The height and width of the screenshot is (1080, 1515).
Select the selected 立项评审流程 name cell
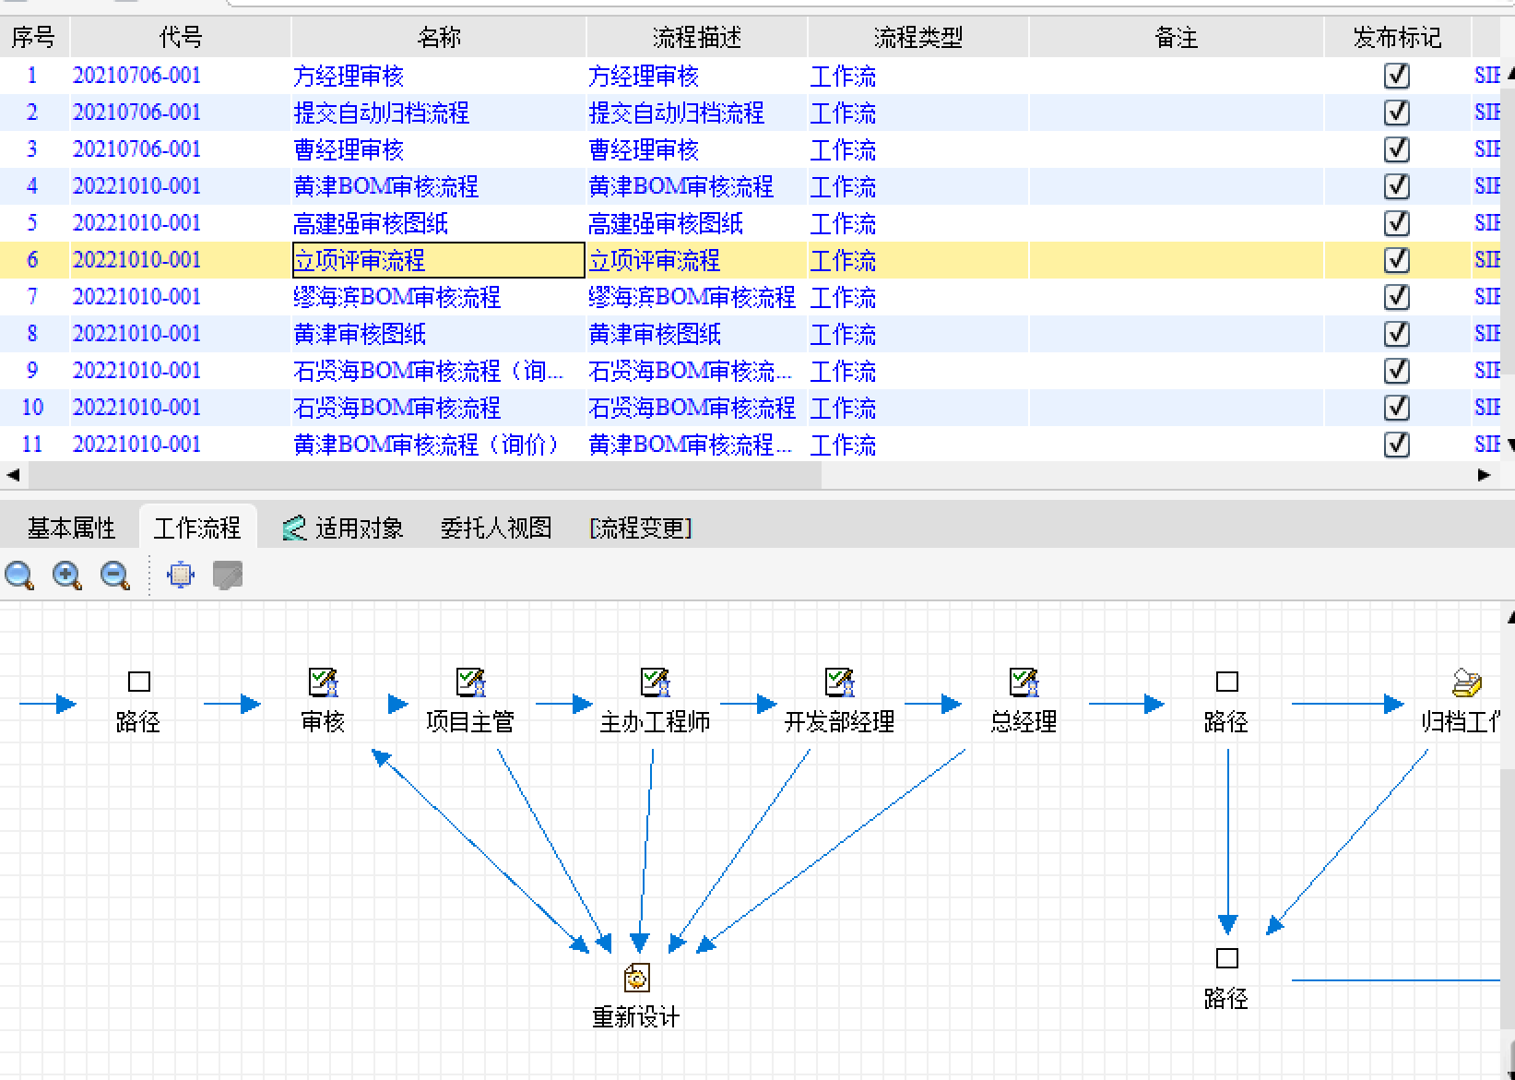[439, 260]
